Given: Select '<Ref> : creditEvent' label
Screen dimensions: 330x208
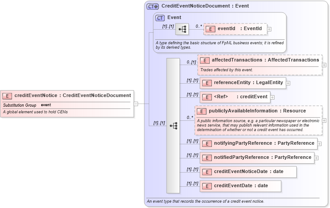Looking at the screenshot, I should point(241,96).
